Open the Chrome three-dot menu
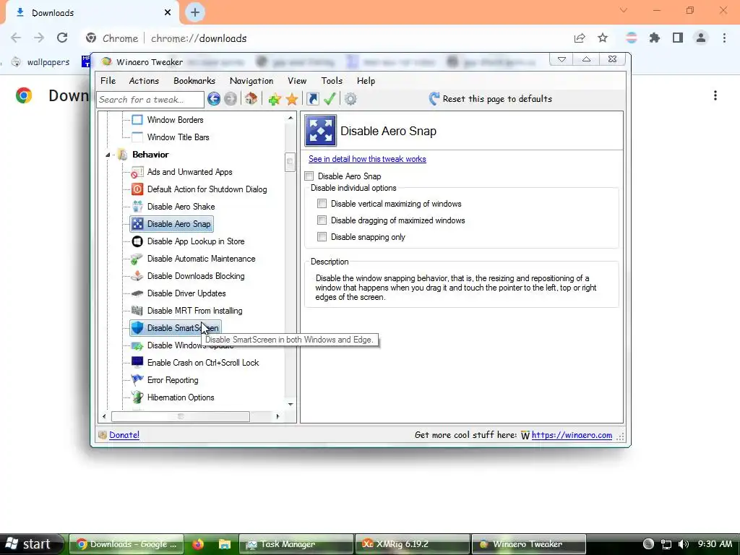 724,38
